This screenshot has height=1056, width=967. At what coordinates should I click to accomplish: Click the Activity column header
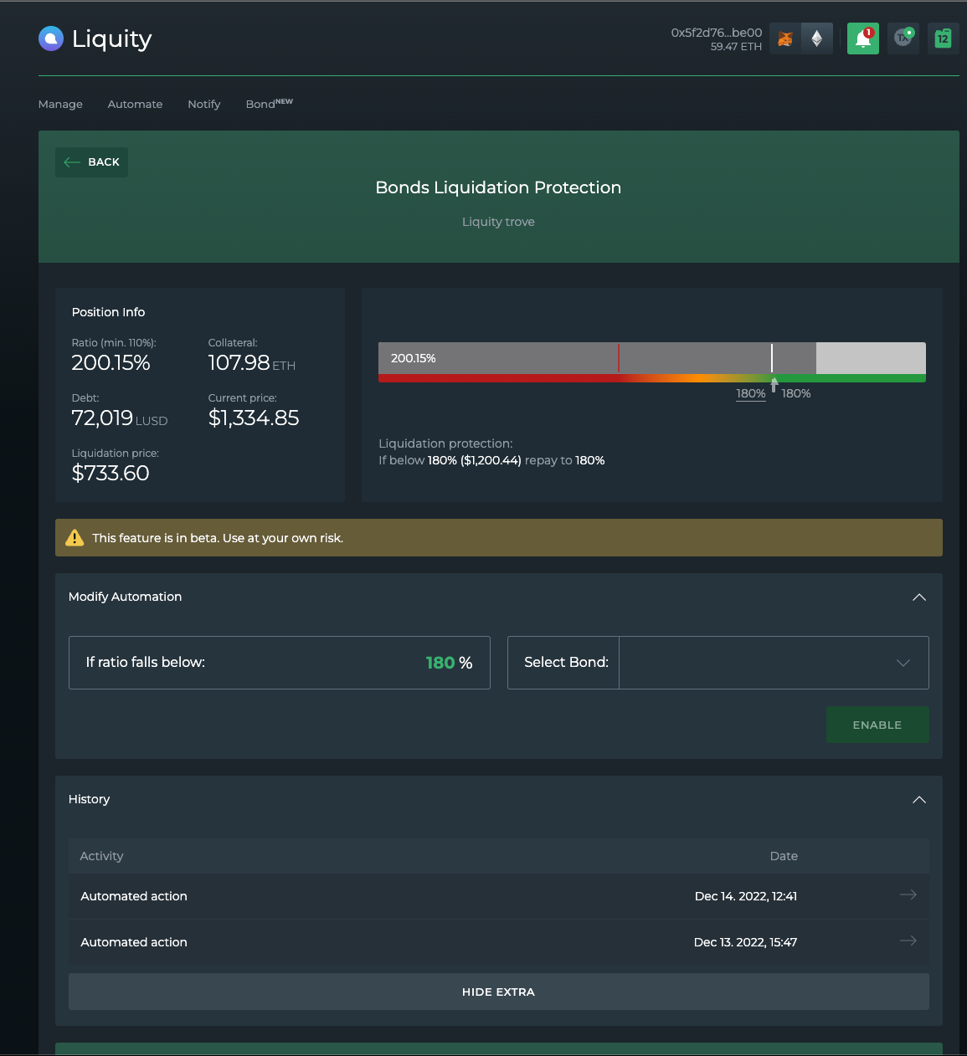pyautogui.click(x=101, y=856)
